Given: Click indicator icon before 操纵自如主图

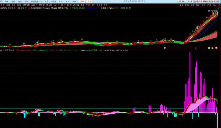Looking at the screenshot, I should [32, 8].
